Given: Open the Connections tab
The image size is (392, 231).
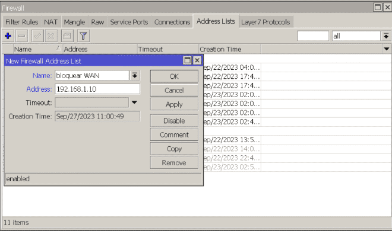Looking at the screenshot, I should click(172, 22).
